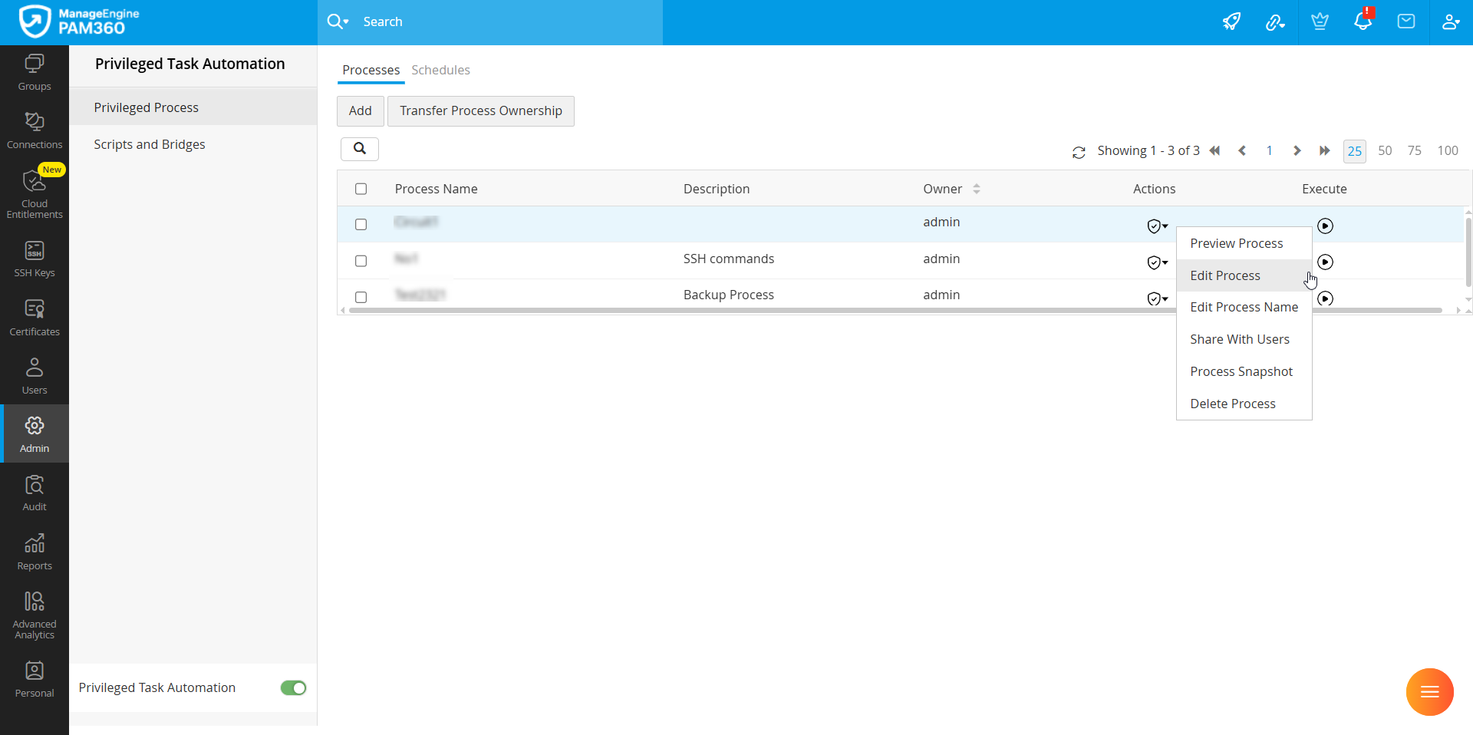Switch to the Schedules tab
The height and width of the screenshot is (735, 1473).
[x=440, y=70]
